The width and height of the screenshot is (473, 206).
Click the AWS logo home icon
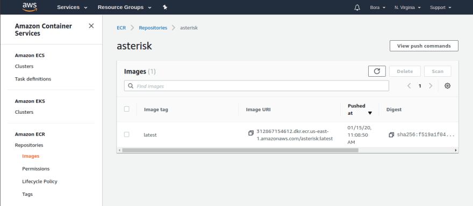tap(30, 7)
